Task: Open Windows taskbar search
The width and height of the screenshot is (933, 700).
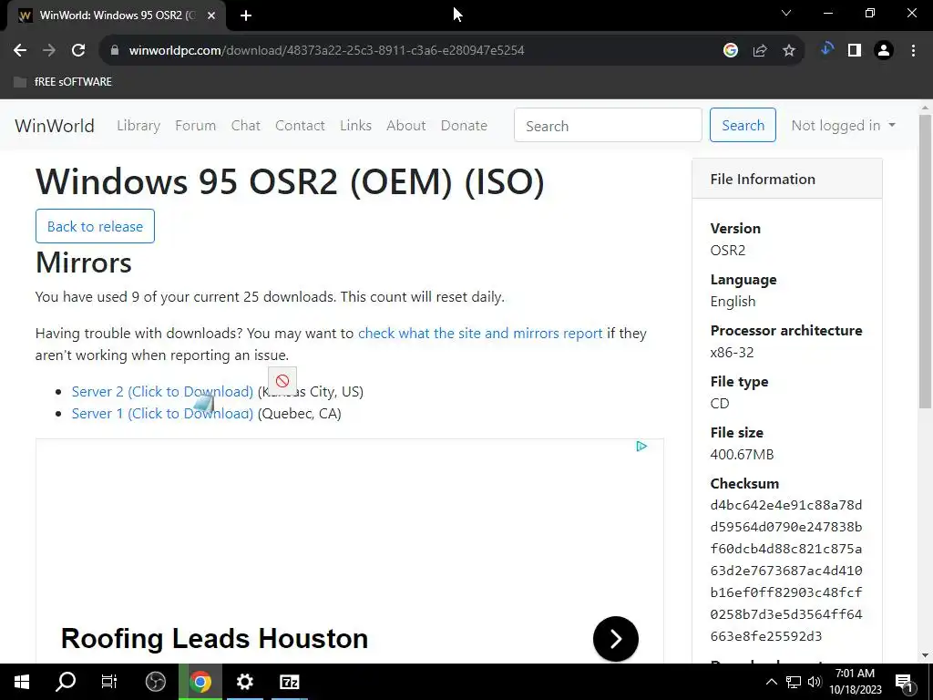Action: (66, 682)
